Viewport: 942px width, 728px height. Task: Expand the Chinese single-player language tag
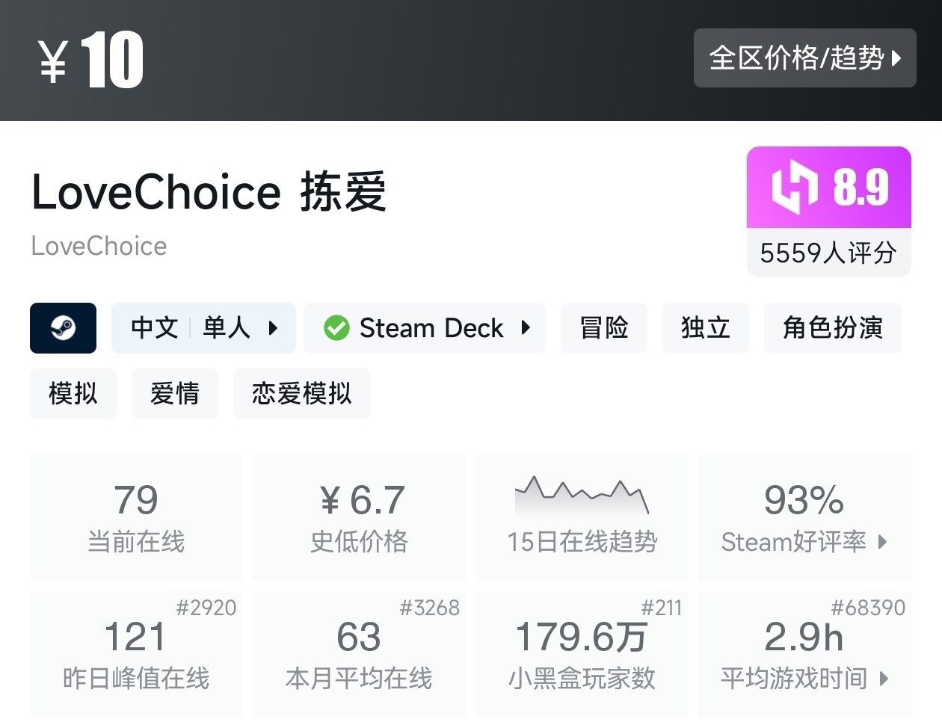(x=203, y=328)
